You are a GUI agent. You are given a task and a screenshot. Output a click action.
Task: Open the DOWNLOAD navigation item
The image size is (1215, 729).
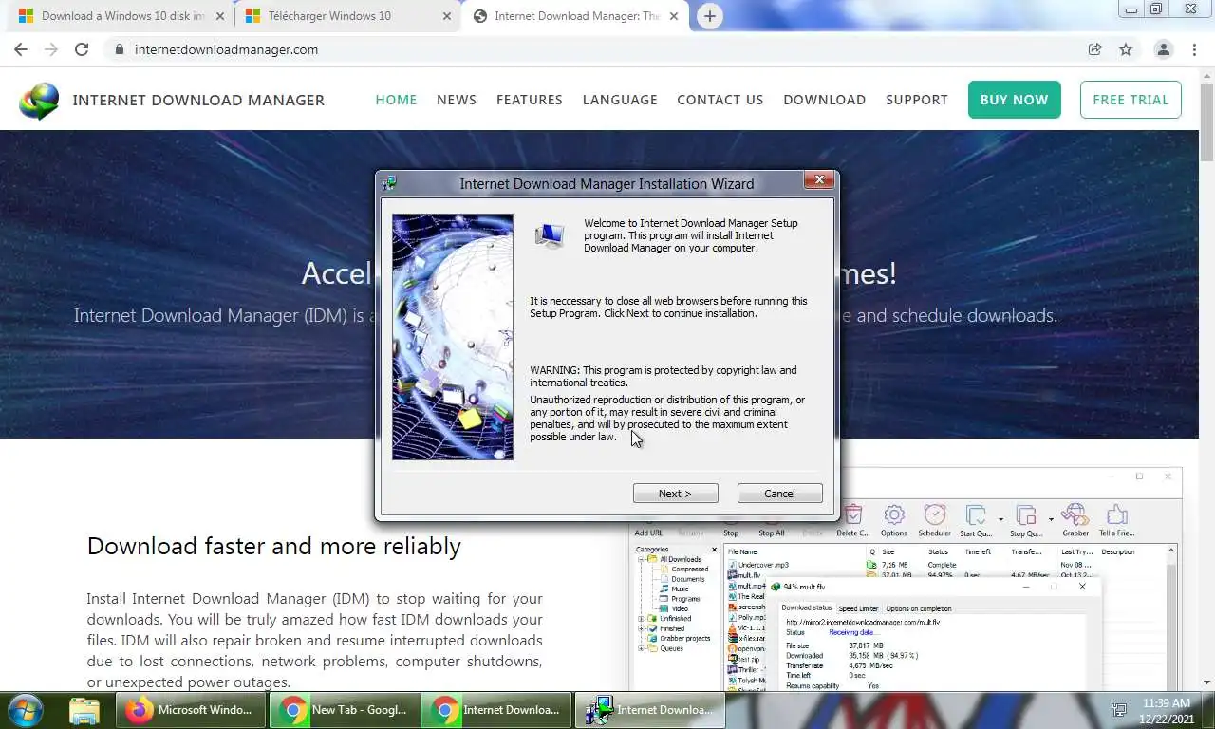pyautogui.click(x=824, y=100)
